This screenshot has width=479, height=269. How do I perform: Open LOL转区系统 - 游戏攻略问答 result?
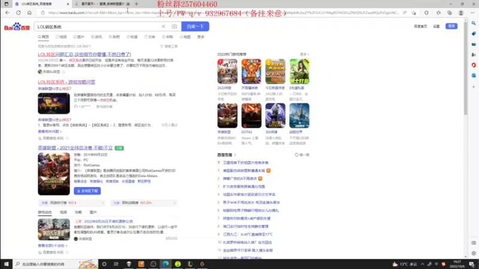pyautogui.click(x=66, y=82)
